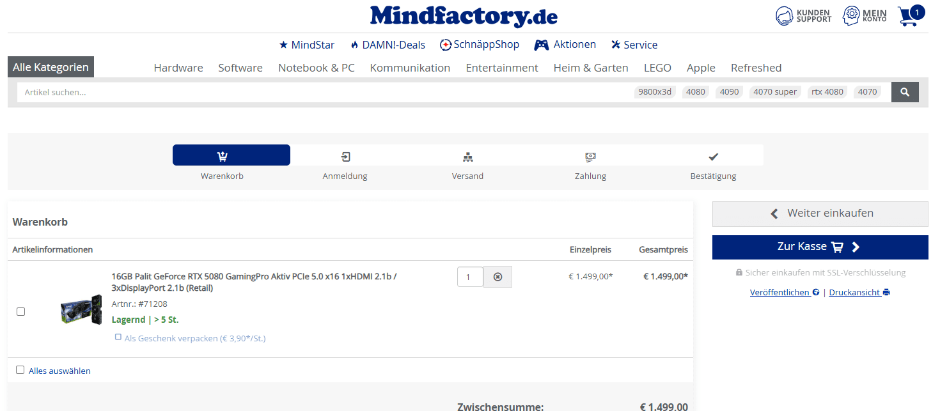Screen dimensions: 940x411
Task: Open the LEGO category
Action: (657, 68)
